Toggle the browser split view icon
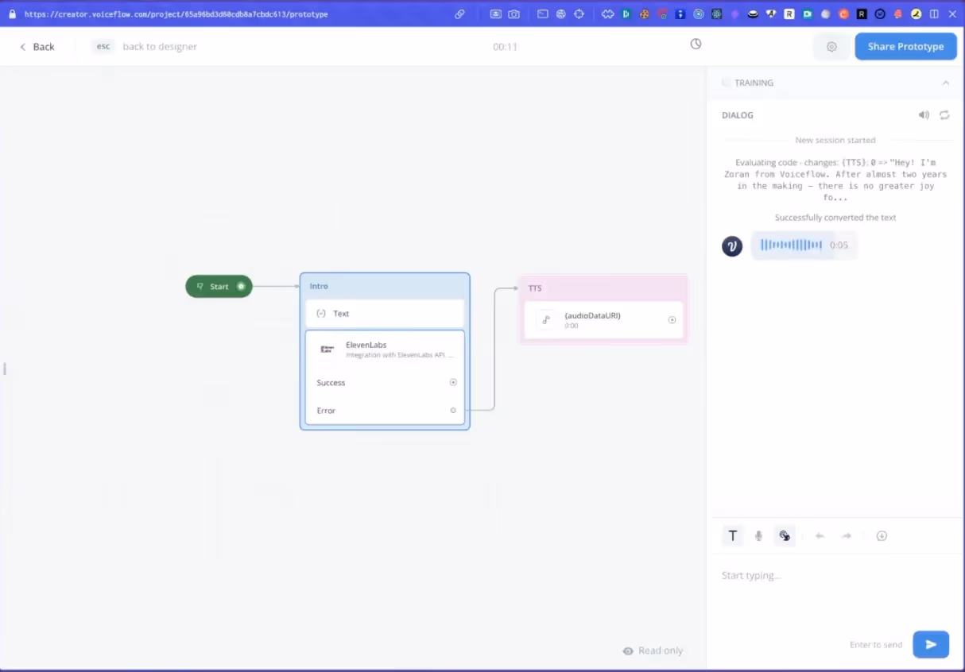Image resolution: width=965 pixels, height=672 pixels. click(x=934, y=14)
